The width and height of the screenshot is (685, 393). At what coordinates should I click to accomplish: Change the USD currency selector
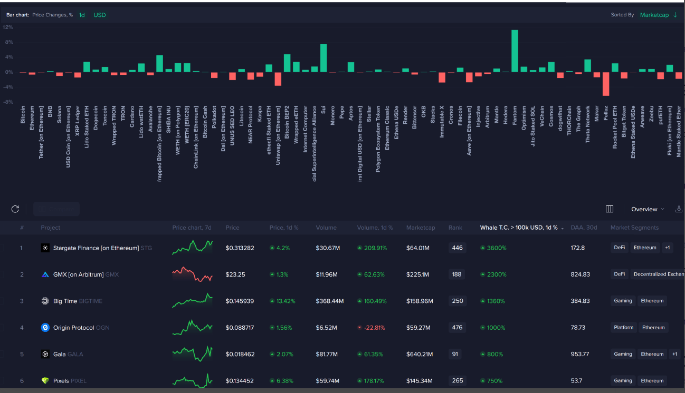point(100,15)
